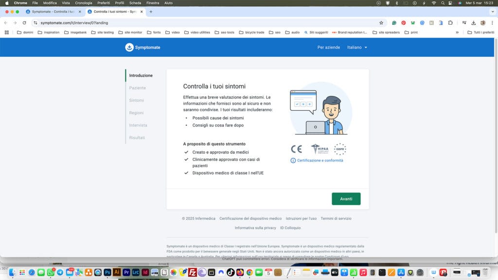
Task: Open the Cronologia menu in menu bar
Action: pos(84,3)
